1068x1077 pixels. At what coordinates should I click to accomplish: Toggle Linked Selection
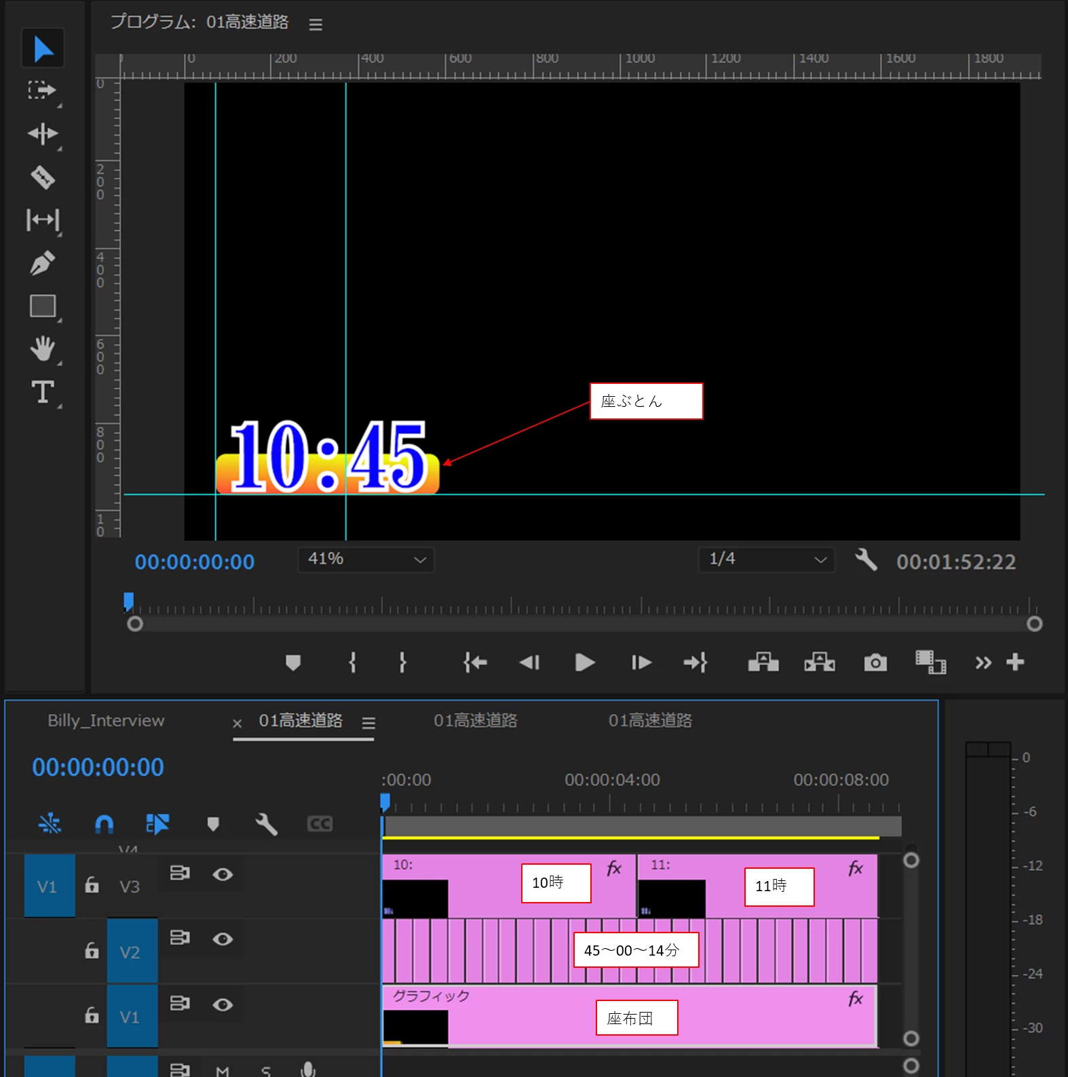[x=157, y=824]
